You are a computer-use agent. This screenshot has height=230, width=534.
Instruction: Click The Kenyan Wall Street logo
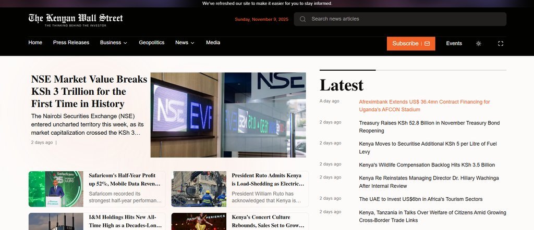pyautogui.click(x=76, y=20)
